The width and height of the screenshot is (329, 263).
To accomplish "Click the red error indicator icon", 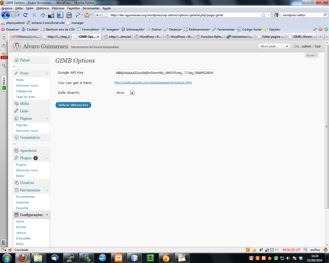I will coord(321,29).
